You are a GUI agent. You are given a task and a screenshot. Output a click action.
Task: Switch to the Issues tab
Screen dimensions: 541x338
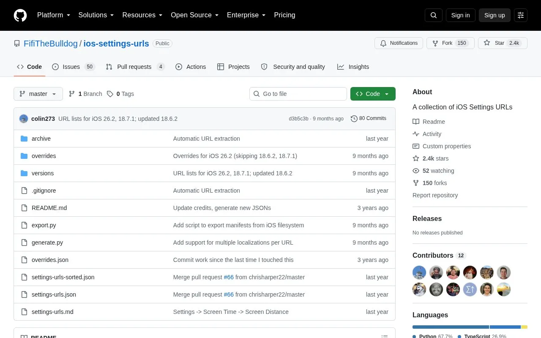[73, 67]
